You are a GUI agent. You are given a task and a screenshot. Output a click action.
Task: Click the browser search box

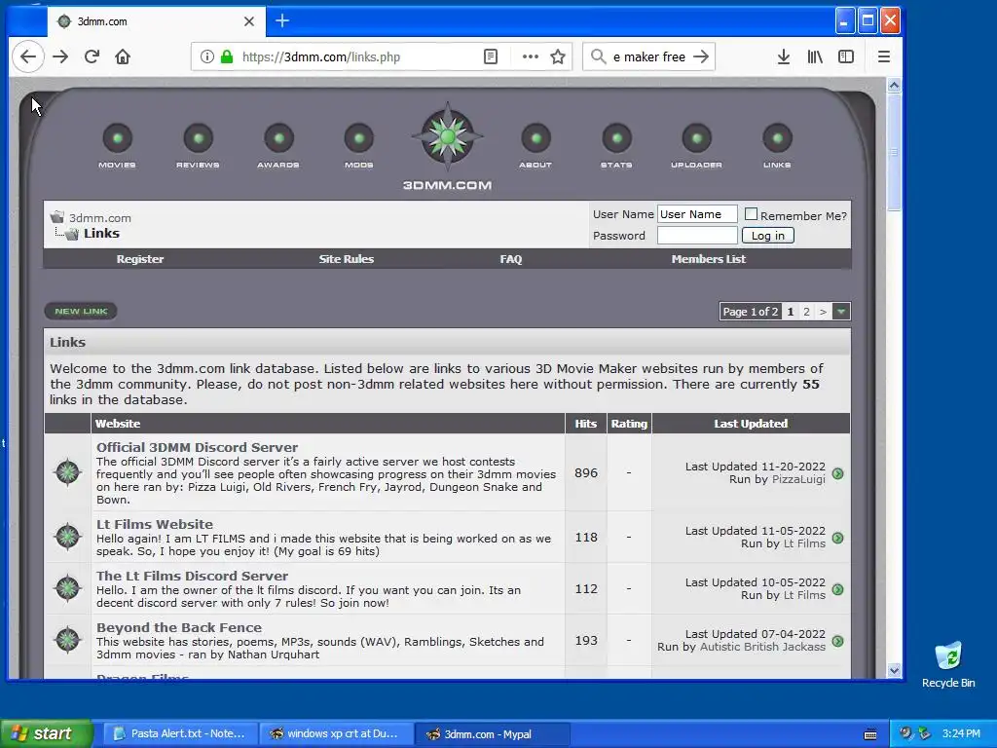tap(648, 56)
